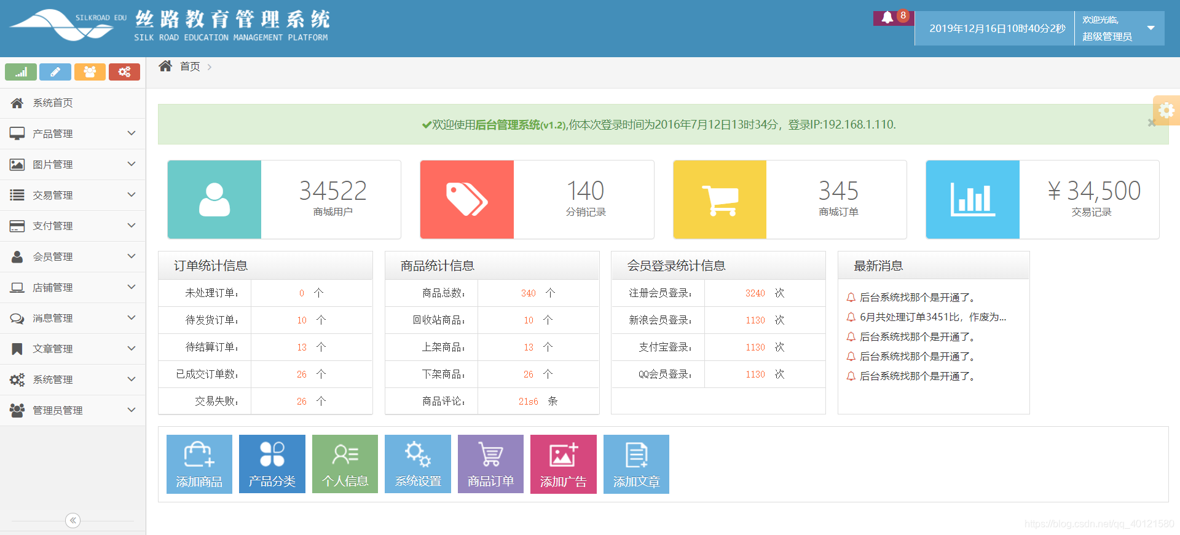Click the 140 分销记录 number
This screenshot has height=535, width=1180.
click(586, 191)
